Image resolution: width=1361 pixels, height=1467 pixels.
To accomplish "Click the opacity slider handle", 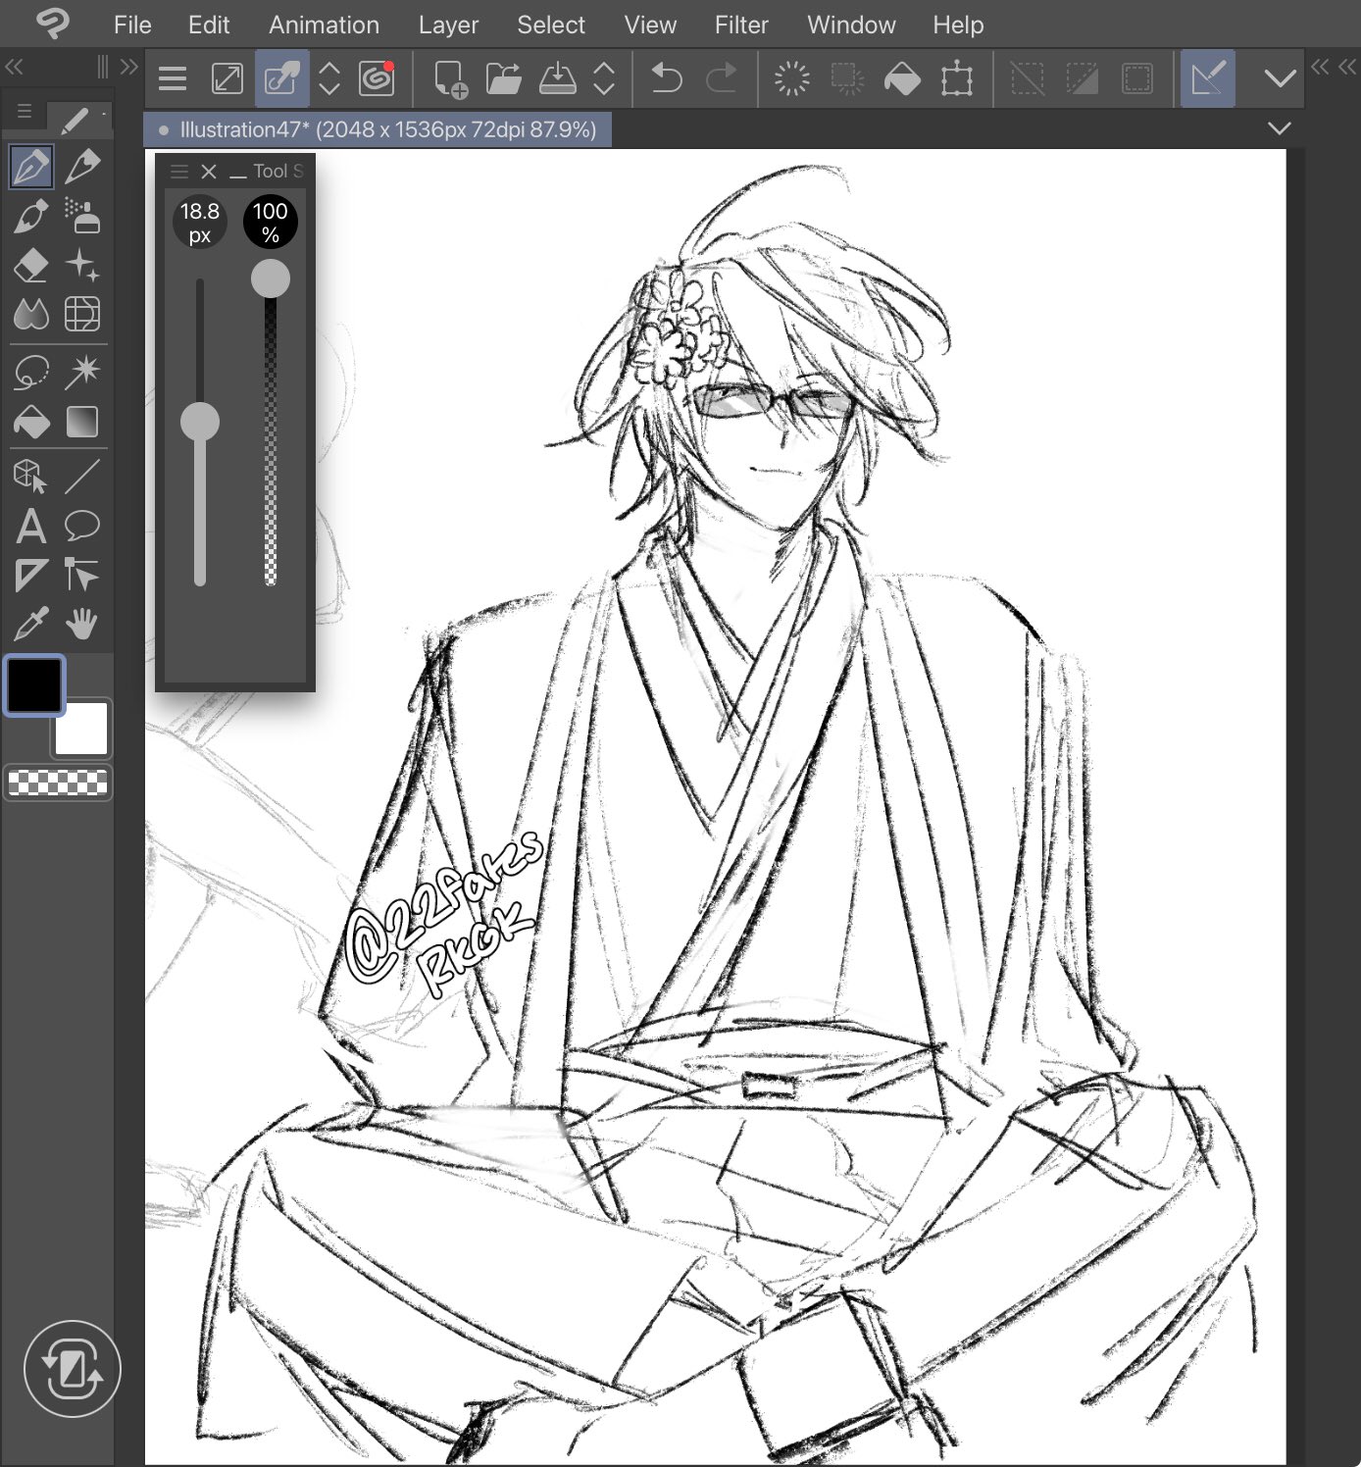I will (x=271, y=278).
